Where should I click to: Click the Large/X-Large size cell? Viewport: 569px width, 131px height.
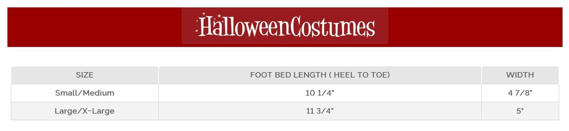[85, 111]
